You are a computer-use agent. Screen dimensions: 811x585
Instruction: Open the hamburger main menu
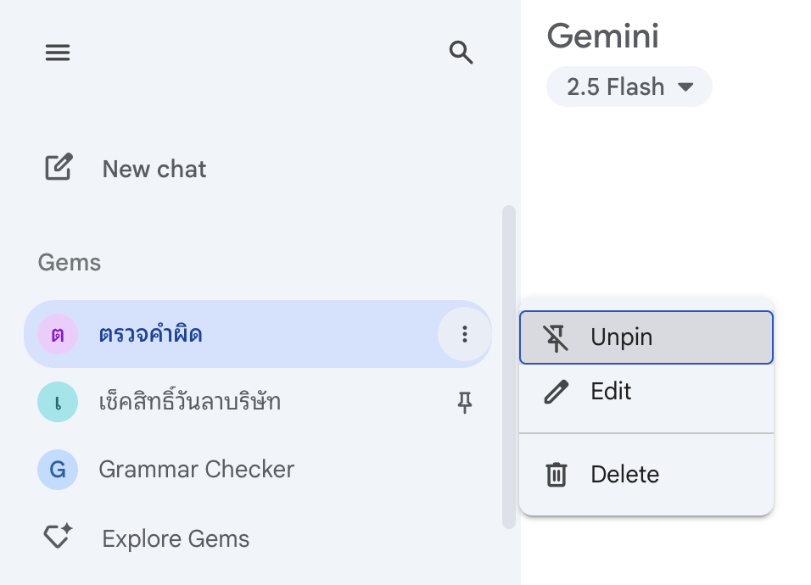pyautogui.click(x=58, y=53)
